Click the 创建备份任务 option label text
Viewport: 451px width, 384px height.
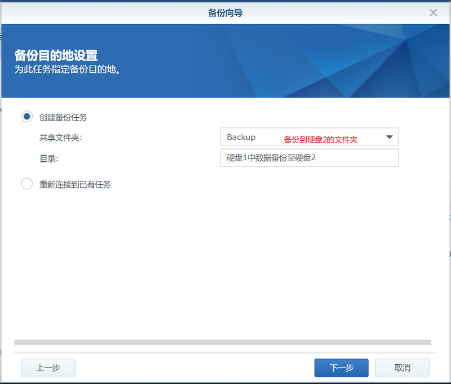(x=63, y=117)
